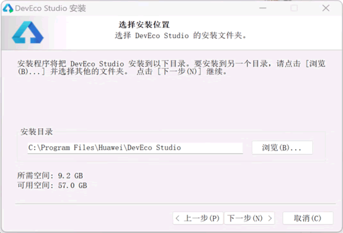343x233 pixels.
Task: Click the large DevEco Studio logo
Action: click(x=27, y=32)
